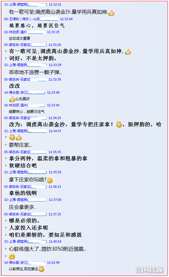Screen dimensions: 169x277
Task: Click the message 乖乖地不浪费一颗子弹
Action: pos(35,72)
